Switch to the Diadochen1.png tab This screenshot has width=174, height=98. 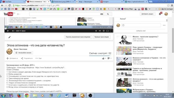(x=63, y=2)
